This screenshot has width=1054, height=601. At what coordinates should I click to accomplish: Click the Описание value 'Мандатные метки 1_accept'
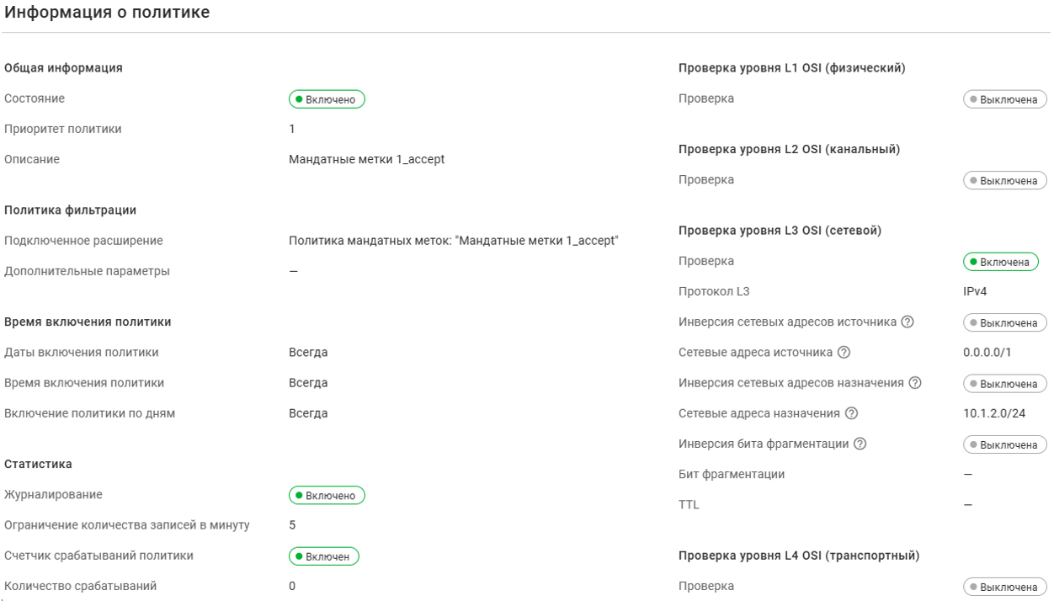point(366,159)
